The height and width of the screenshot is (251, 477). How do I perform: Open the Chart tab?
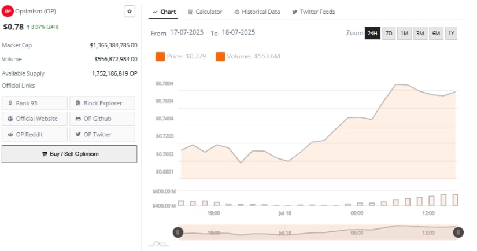[164, 12]
